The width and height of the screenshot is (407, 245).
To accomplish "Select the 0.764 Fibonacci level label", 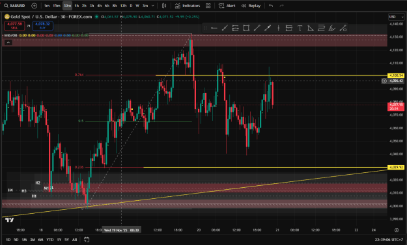I will tap(79, 75).
